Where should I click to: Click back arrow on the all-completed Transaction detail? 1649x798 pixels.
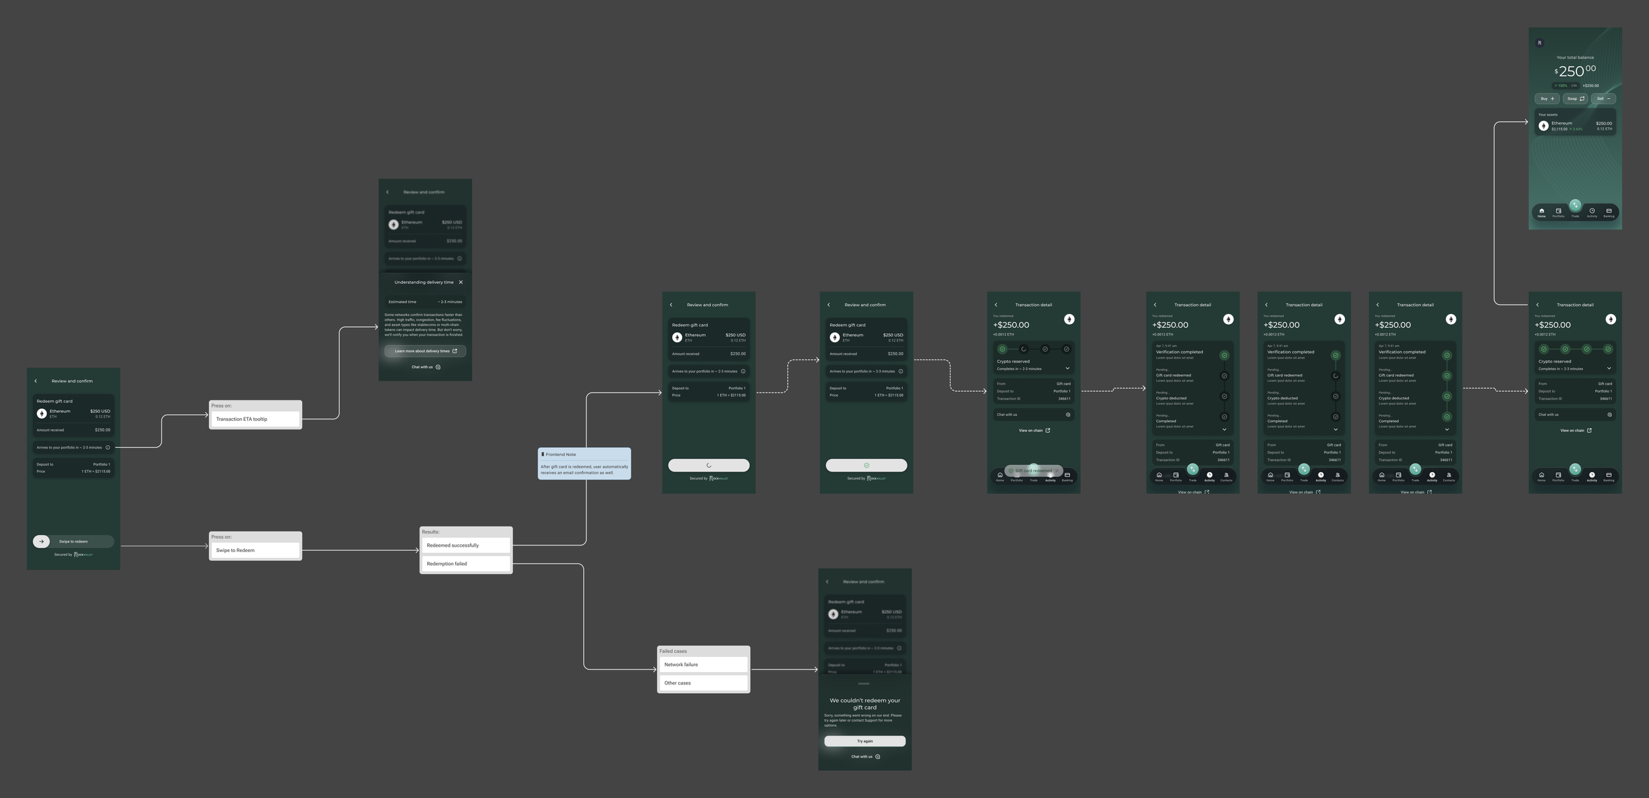tap(1538, 305)
